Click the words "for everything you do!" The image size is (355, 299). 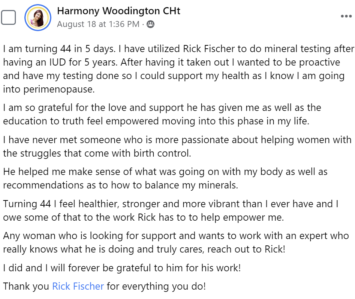[x=156, y=287]
